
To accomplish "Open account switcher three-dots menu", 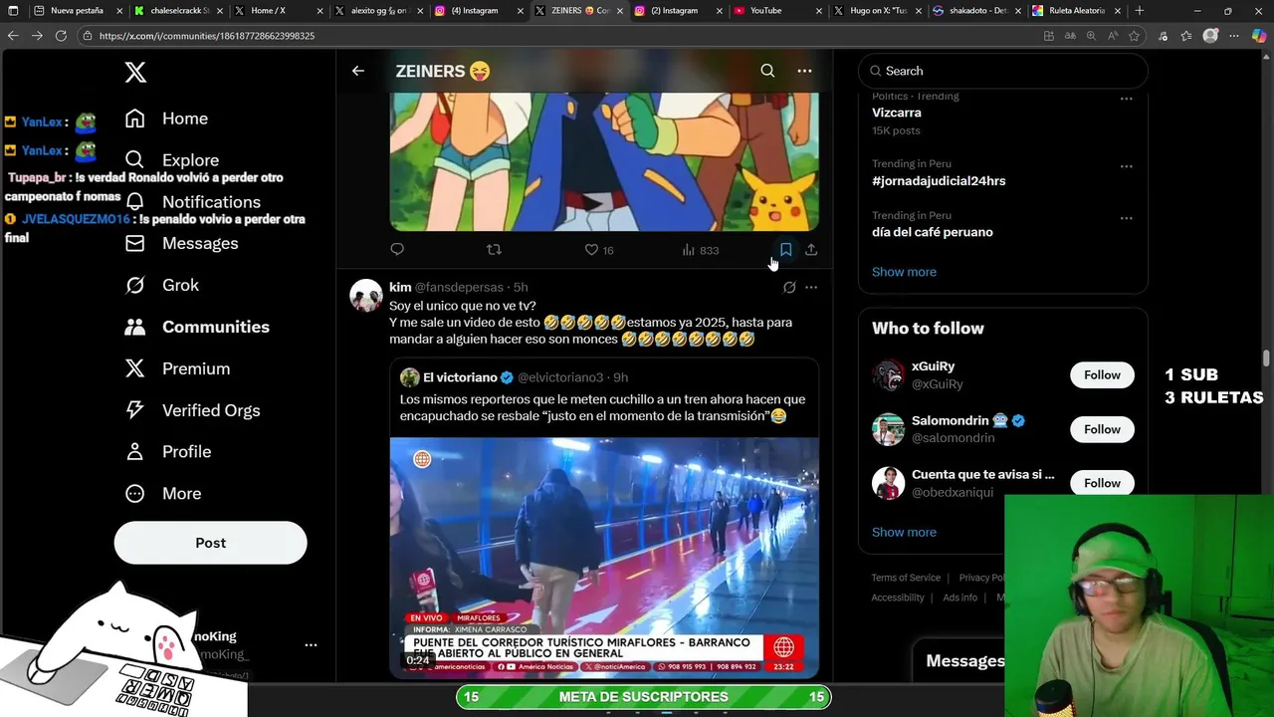I will pyautogui.click(x=311, y=645).
